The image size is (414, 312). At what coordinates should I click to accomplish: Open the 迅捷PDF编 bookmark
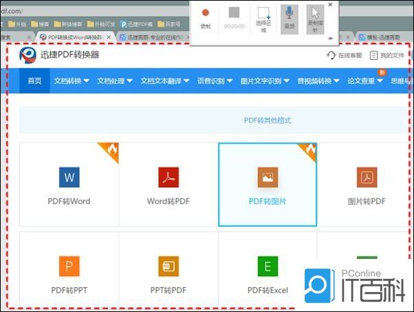pos(136,24)
